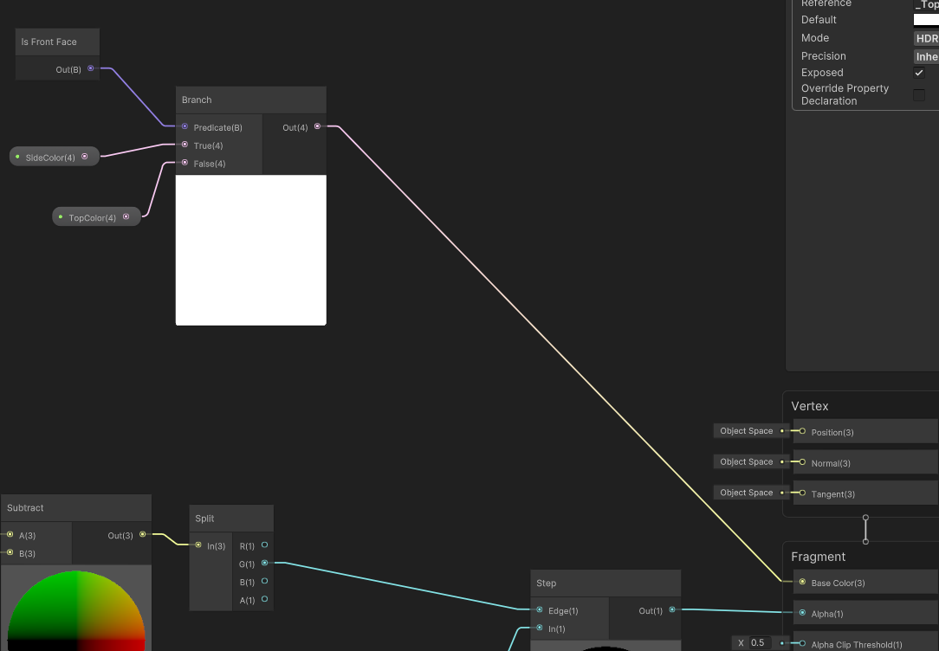Click the Override Property Declaration label
This screenshot has width=939, height=651.
pos(845,94)
